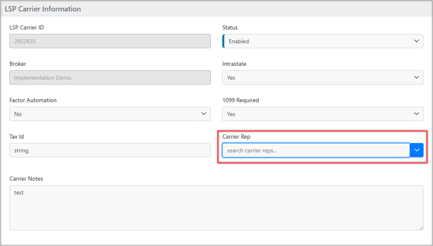Click the blue Carrier Rep chevron button

[x=417, y=150]
